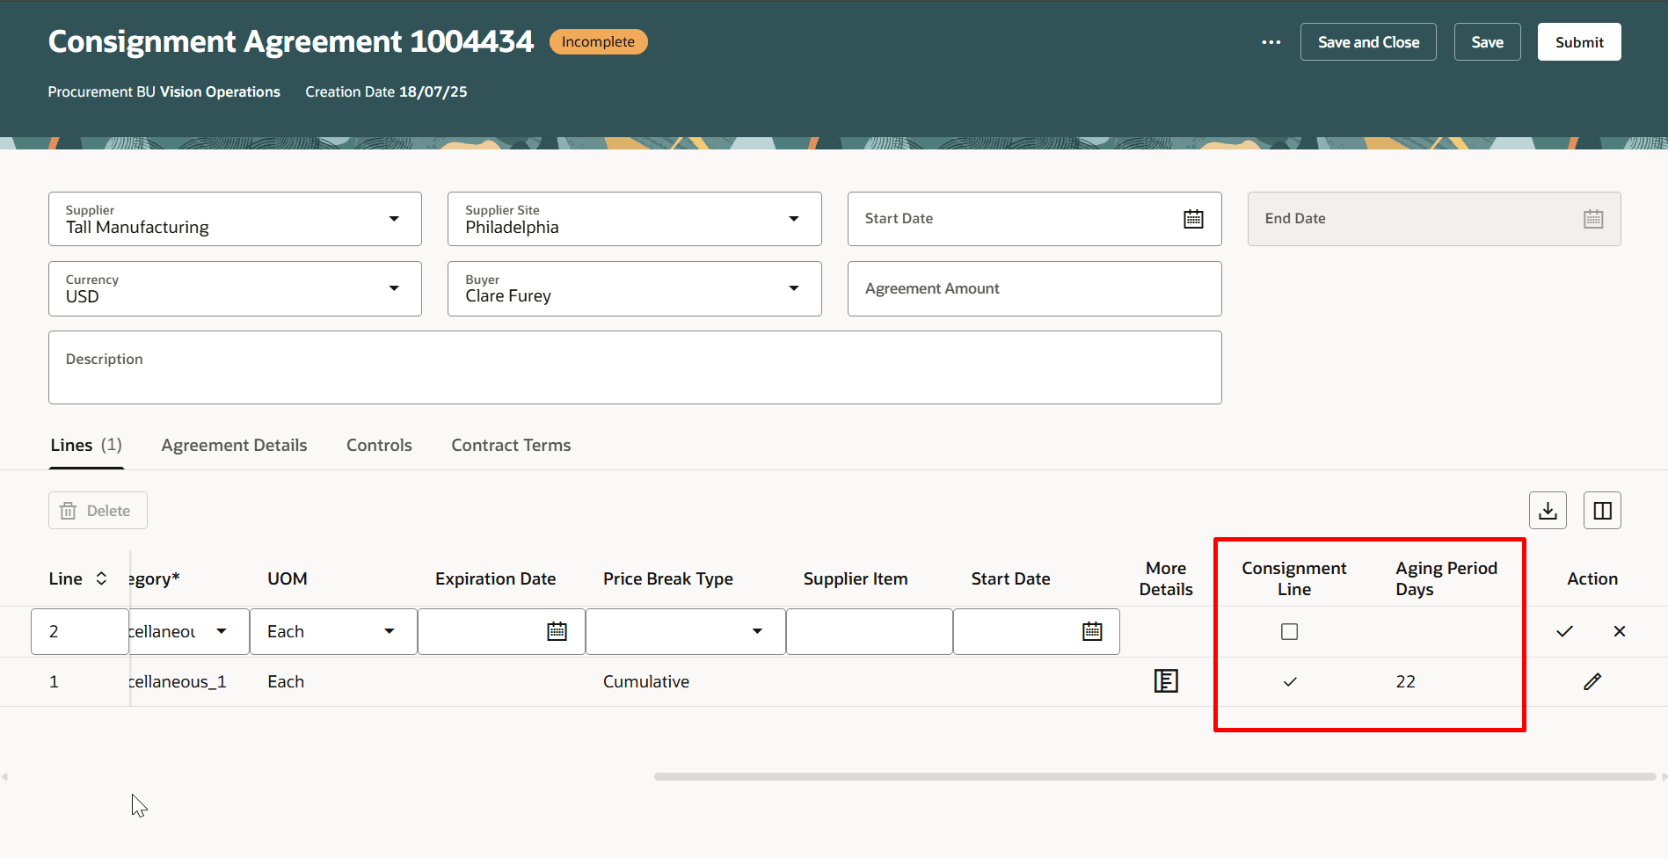1668x858 pixels.
Task: Open More Details for line 1
Action: [x=1166, y=681]
